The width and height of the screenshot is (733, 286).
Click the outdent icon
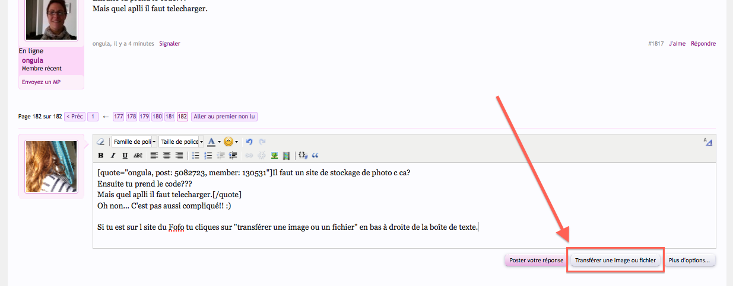point(221,156)
